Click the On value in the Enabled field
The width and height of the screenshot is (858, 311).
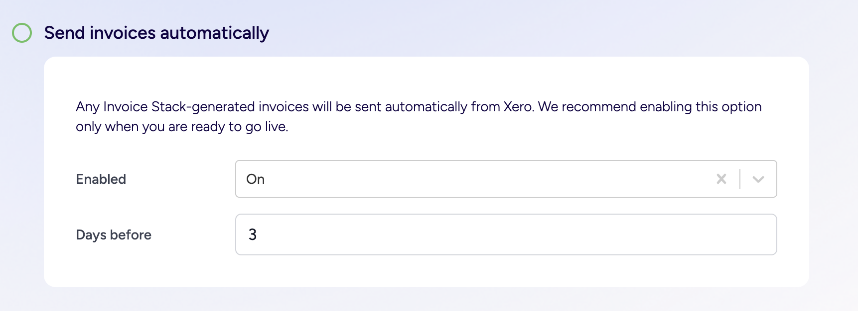pyautogui.click(x=256, y=179)
